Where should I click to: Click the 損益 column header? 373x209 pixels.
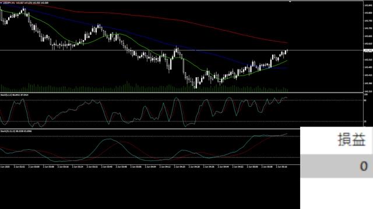tap(351, 140)
